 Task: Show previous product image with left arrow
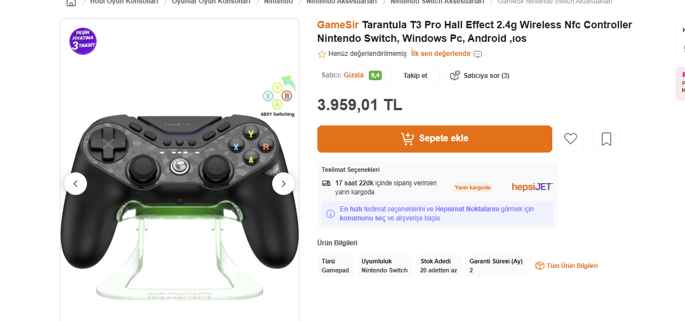[76, 184]
